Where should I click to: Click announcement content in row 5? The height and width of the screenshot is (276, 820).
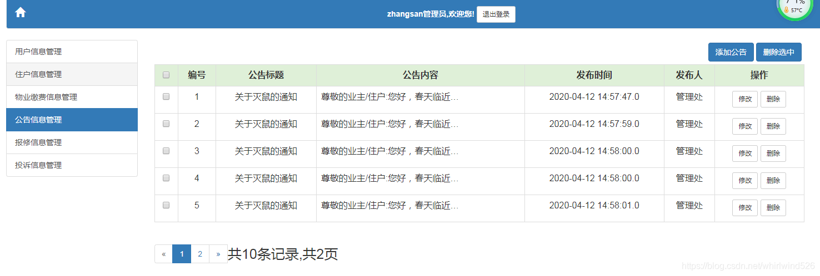pyautogui.click(x=390, y=206)
